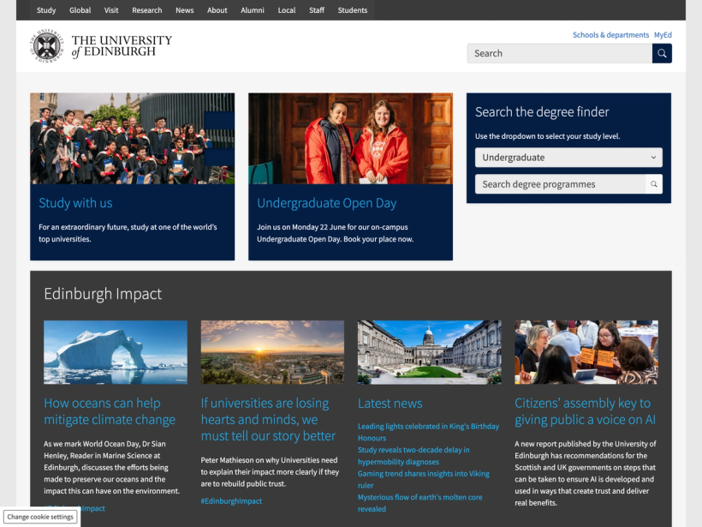The height and width of the screenshot is (527, 702).
Task: Open the Staff menu item
Action: tap(317, 10)
